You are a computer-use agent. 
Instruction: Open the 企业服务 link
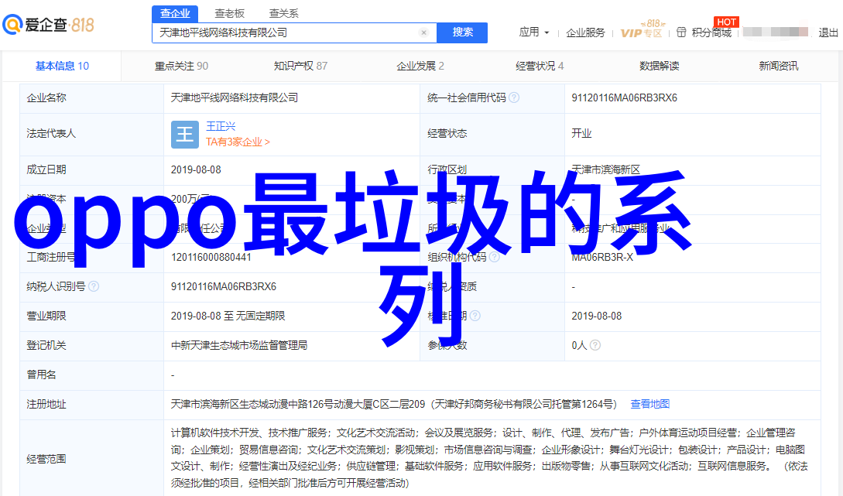point(585,32)
